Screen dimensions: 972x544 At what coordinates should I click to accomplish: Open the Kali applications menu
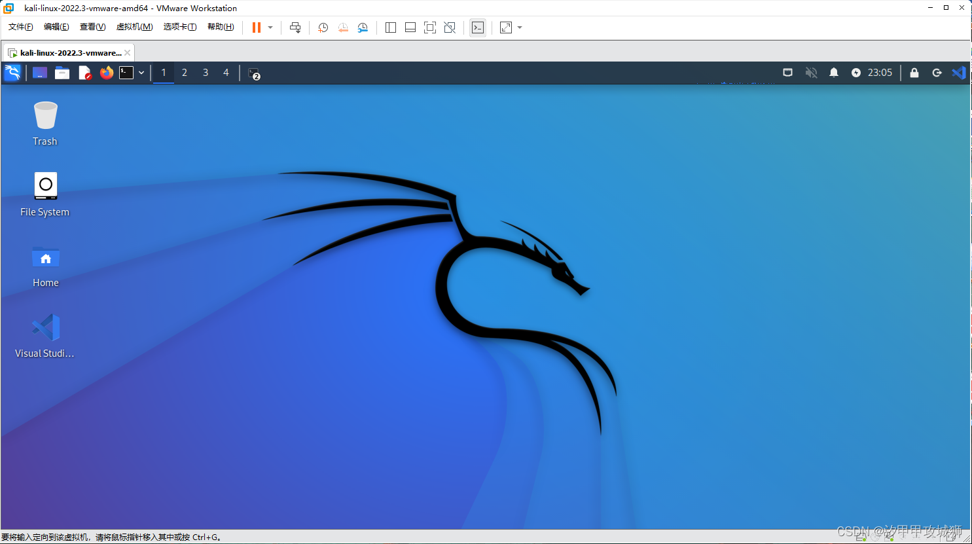[12, 73]
